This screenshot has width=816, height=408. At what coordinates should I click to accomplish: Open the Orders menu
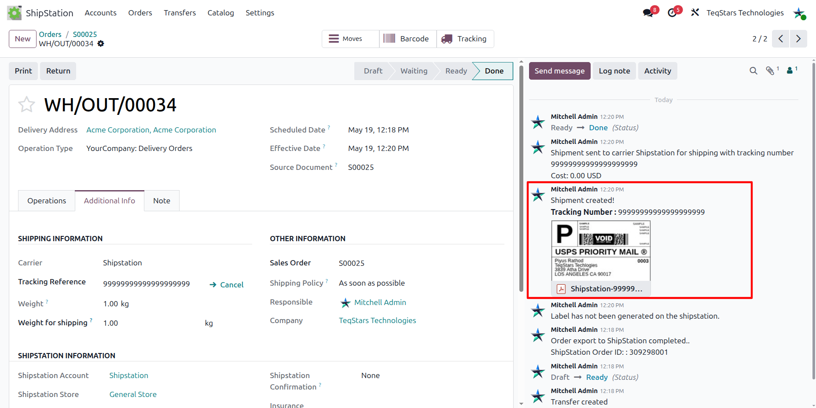tap(140, 13)
